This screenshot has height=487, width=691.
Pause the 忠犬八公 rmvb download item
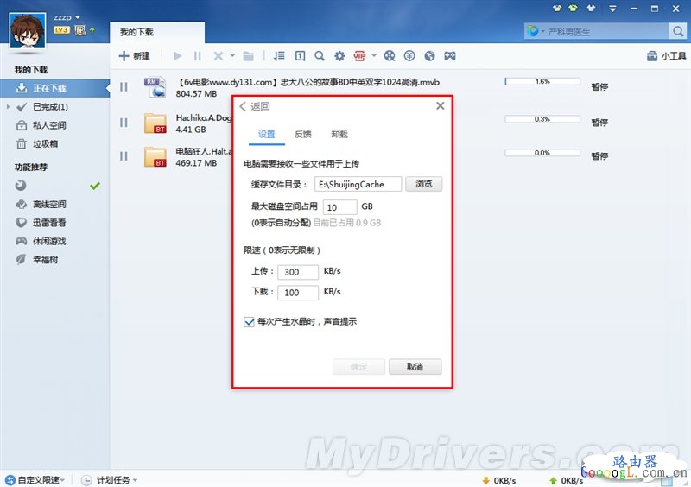124,86
